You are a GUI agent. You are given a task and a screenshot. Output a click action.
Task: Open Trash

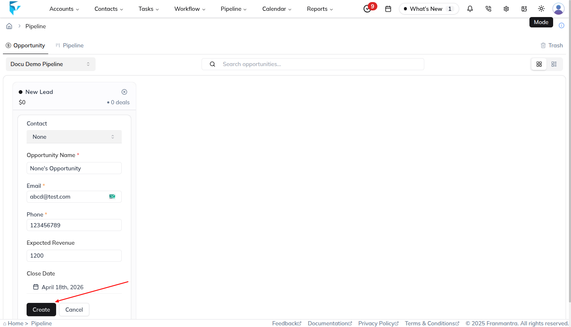551,45
